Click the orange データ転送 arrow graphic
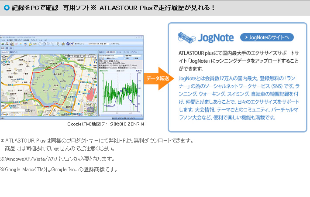 tap(159, 78)
